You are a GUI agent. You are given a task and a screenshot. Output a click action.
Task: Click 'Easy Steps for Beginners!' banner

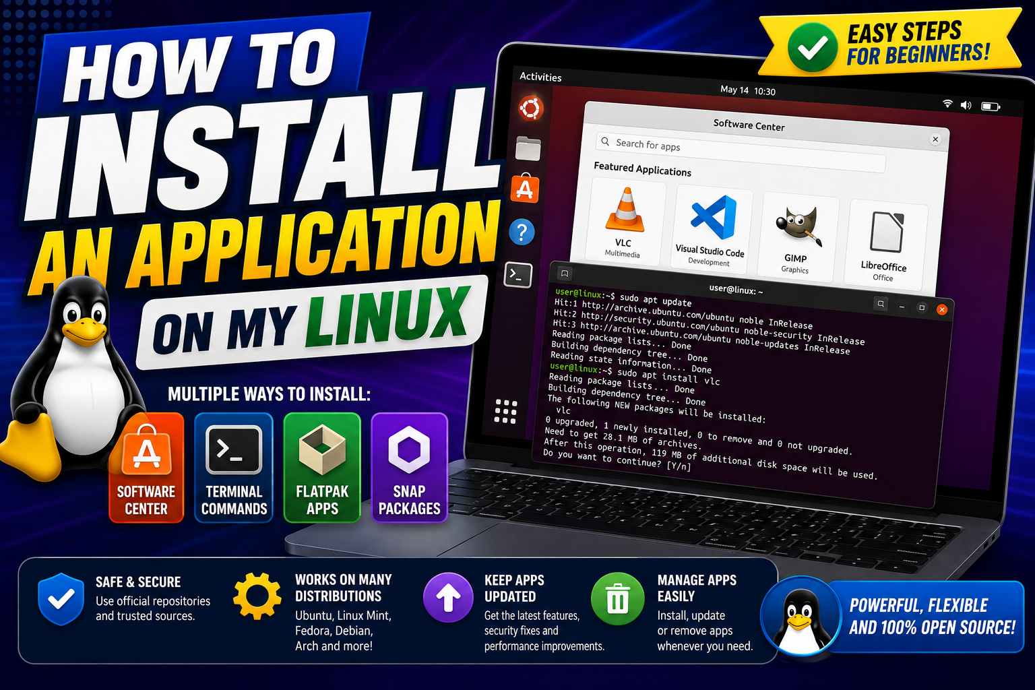(889, 43)
